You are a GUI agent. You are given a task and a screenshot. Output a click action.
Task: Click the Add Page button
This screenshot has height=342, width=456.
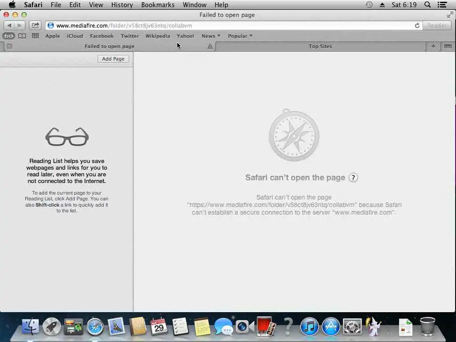[113, 59]
